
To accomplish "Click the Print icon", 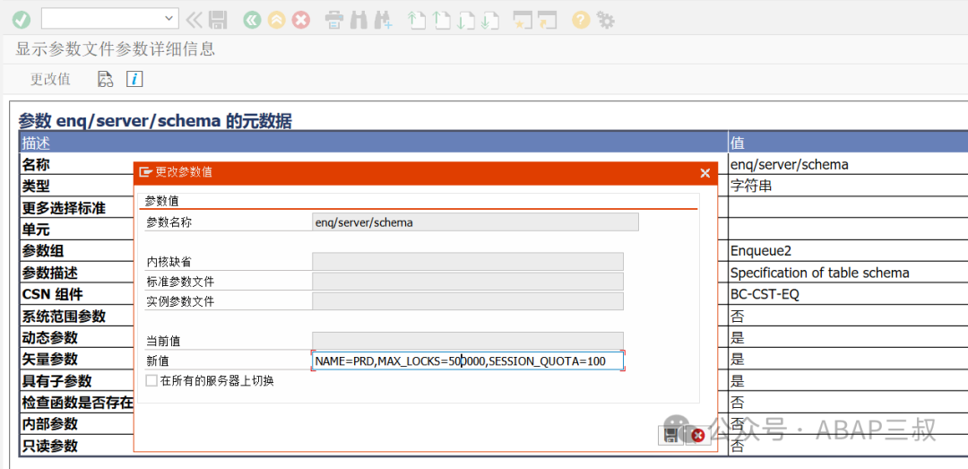I will coord(334,21).
